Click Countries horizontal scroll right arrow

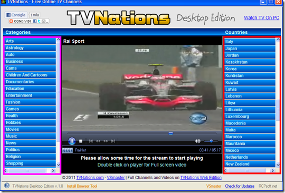[272, 170]
